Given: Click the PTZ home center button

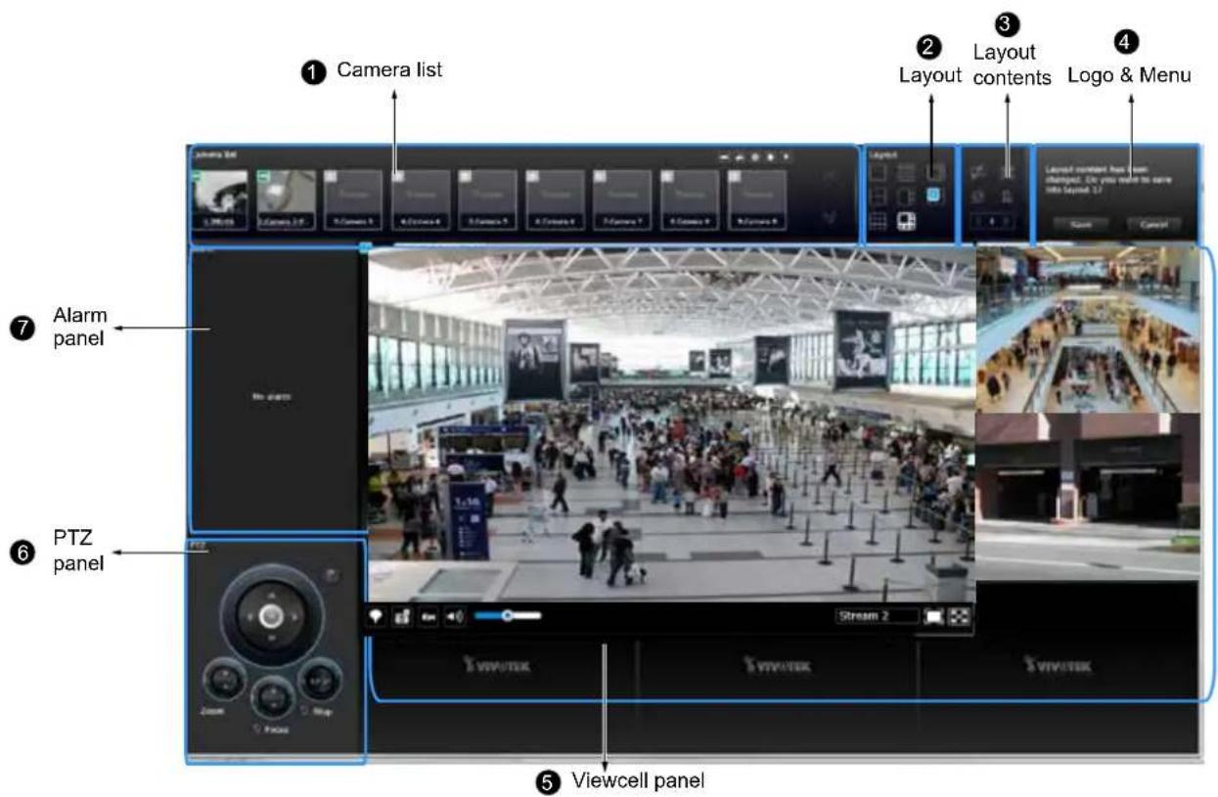Looking at the screenshot, I should (x=271, y=616).
